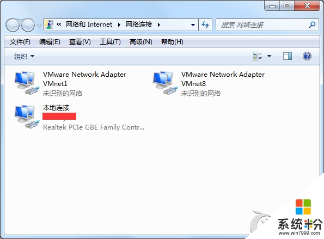Open the 组织 dropdown menu
Screen dimensions: 324x239
[x=24, y=56]
